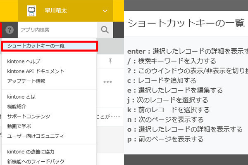Open 動画で学ぶ menu item

click(x=19, y=126)
